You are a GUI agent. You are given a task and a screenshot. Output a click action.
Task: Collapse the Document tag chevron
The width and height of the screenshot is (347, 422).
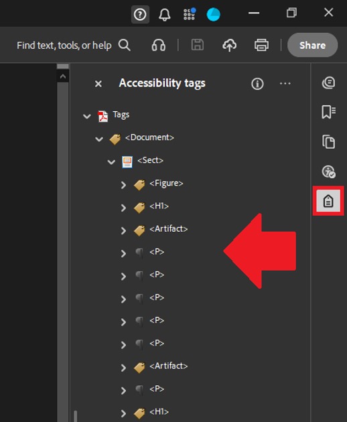click(x=99, y=139)
